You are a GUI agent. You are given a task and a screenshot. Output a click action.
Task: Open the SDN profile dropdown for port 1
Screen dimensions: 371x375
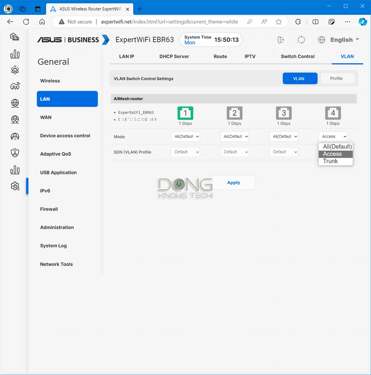[x=185, y=152]
